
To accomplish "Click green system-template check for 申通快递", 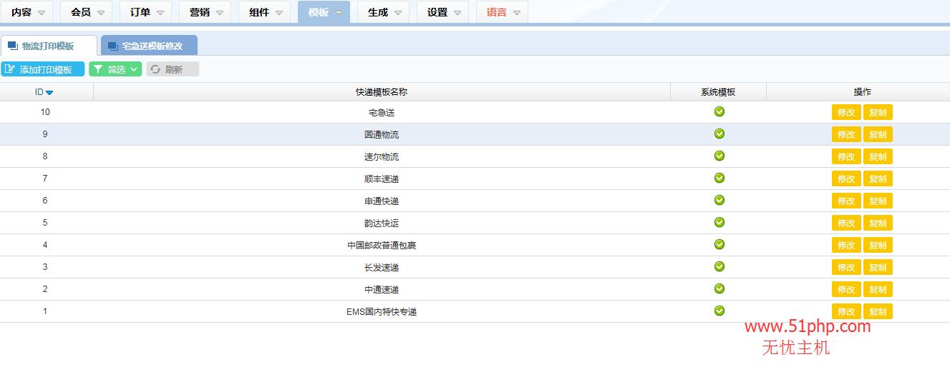I will [719, 200].
